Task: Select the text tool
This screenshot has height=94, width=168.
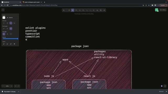Action: pos(97,10)
